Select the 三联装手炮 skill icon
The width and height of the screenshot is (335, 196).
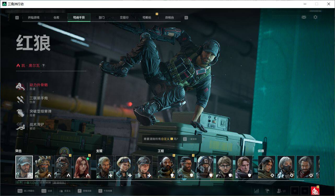coord(20,100)
